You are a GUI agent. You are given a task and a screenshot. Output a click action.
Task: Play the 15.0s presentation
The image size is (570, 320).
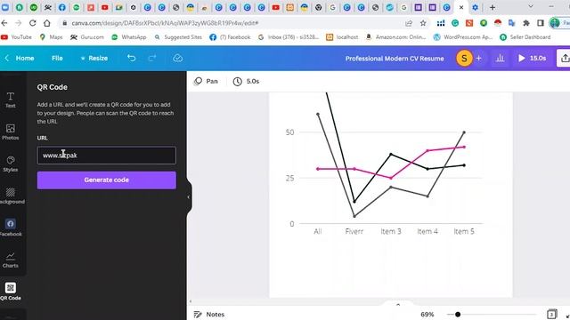[532, 58]
